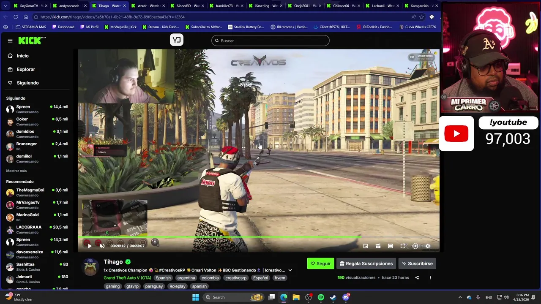Open the STREAM & MAS bookmarks folder
The image size is (541, 304).
(x=31, y=27)
